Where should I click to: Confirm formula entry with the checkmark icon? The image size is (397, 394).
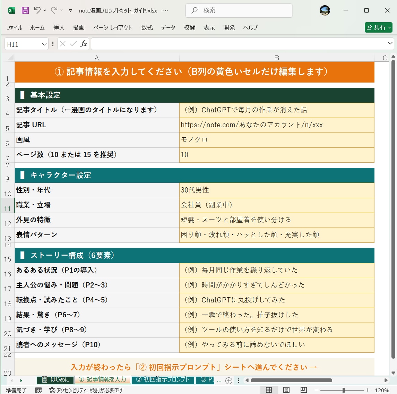(x=73, y=44)
